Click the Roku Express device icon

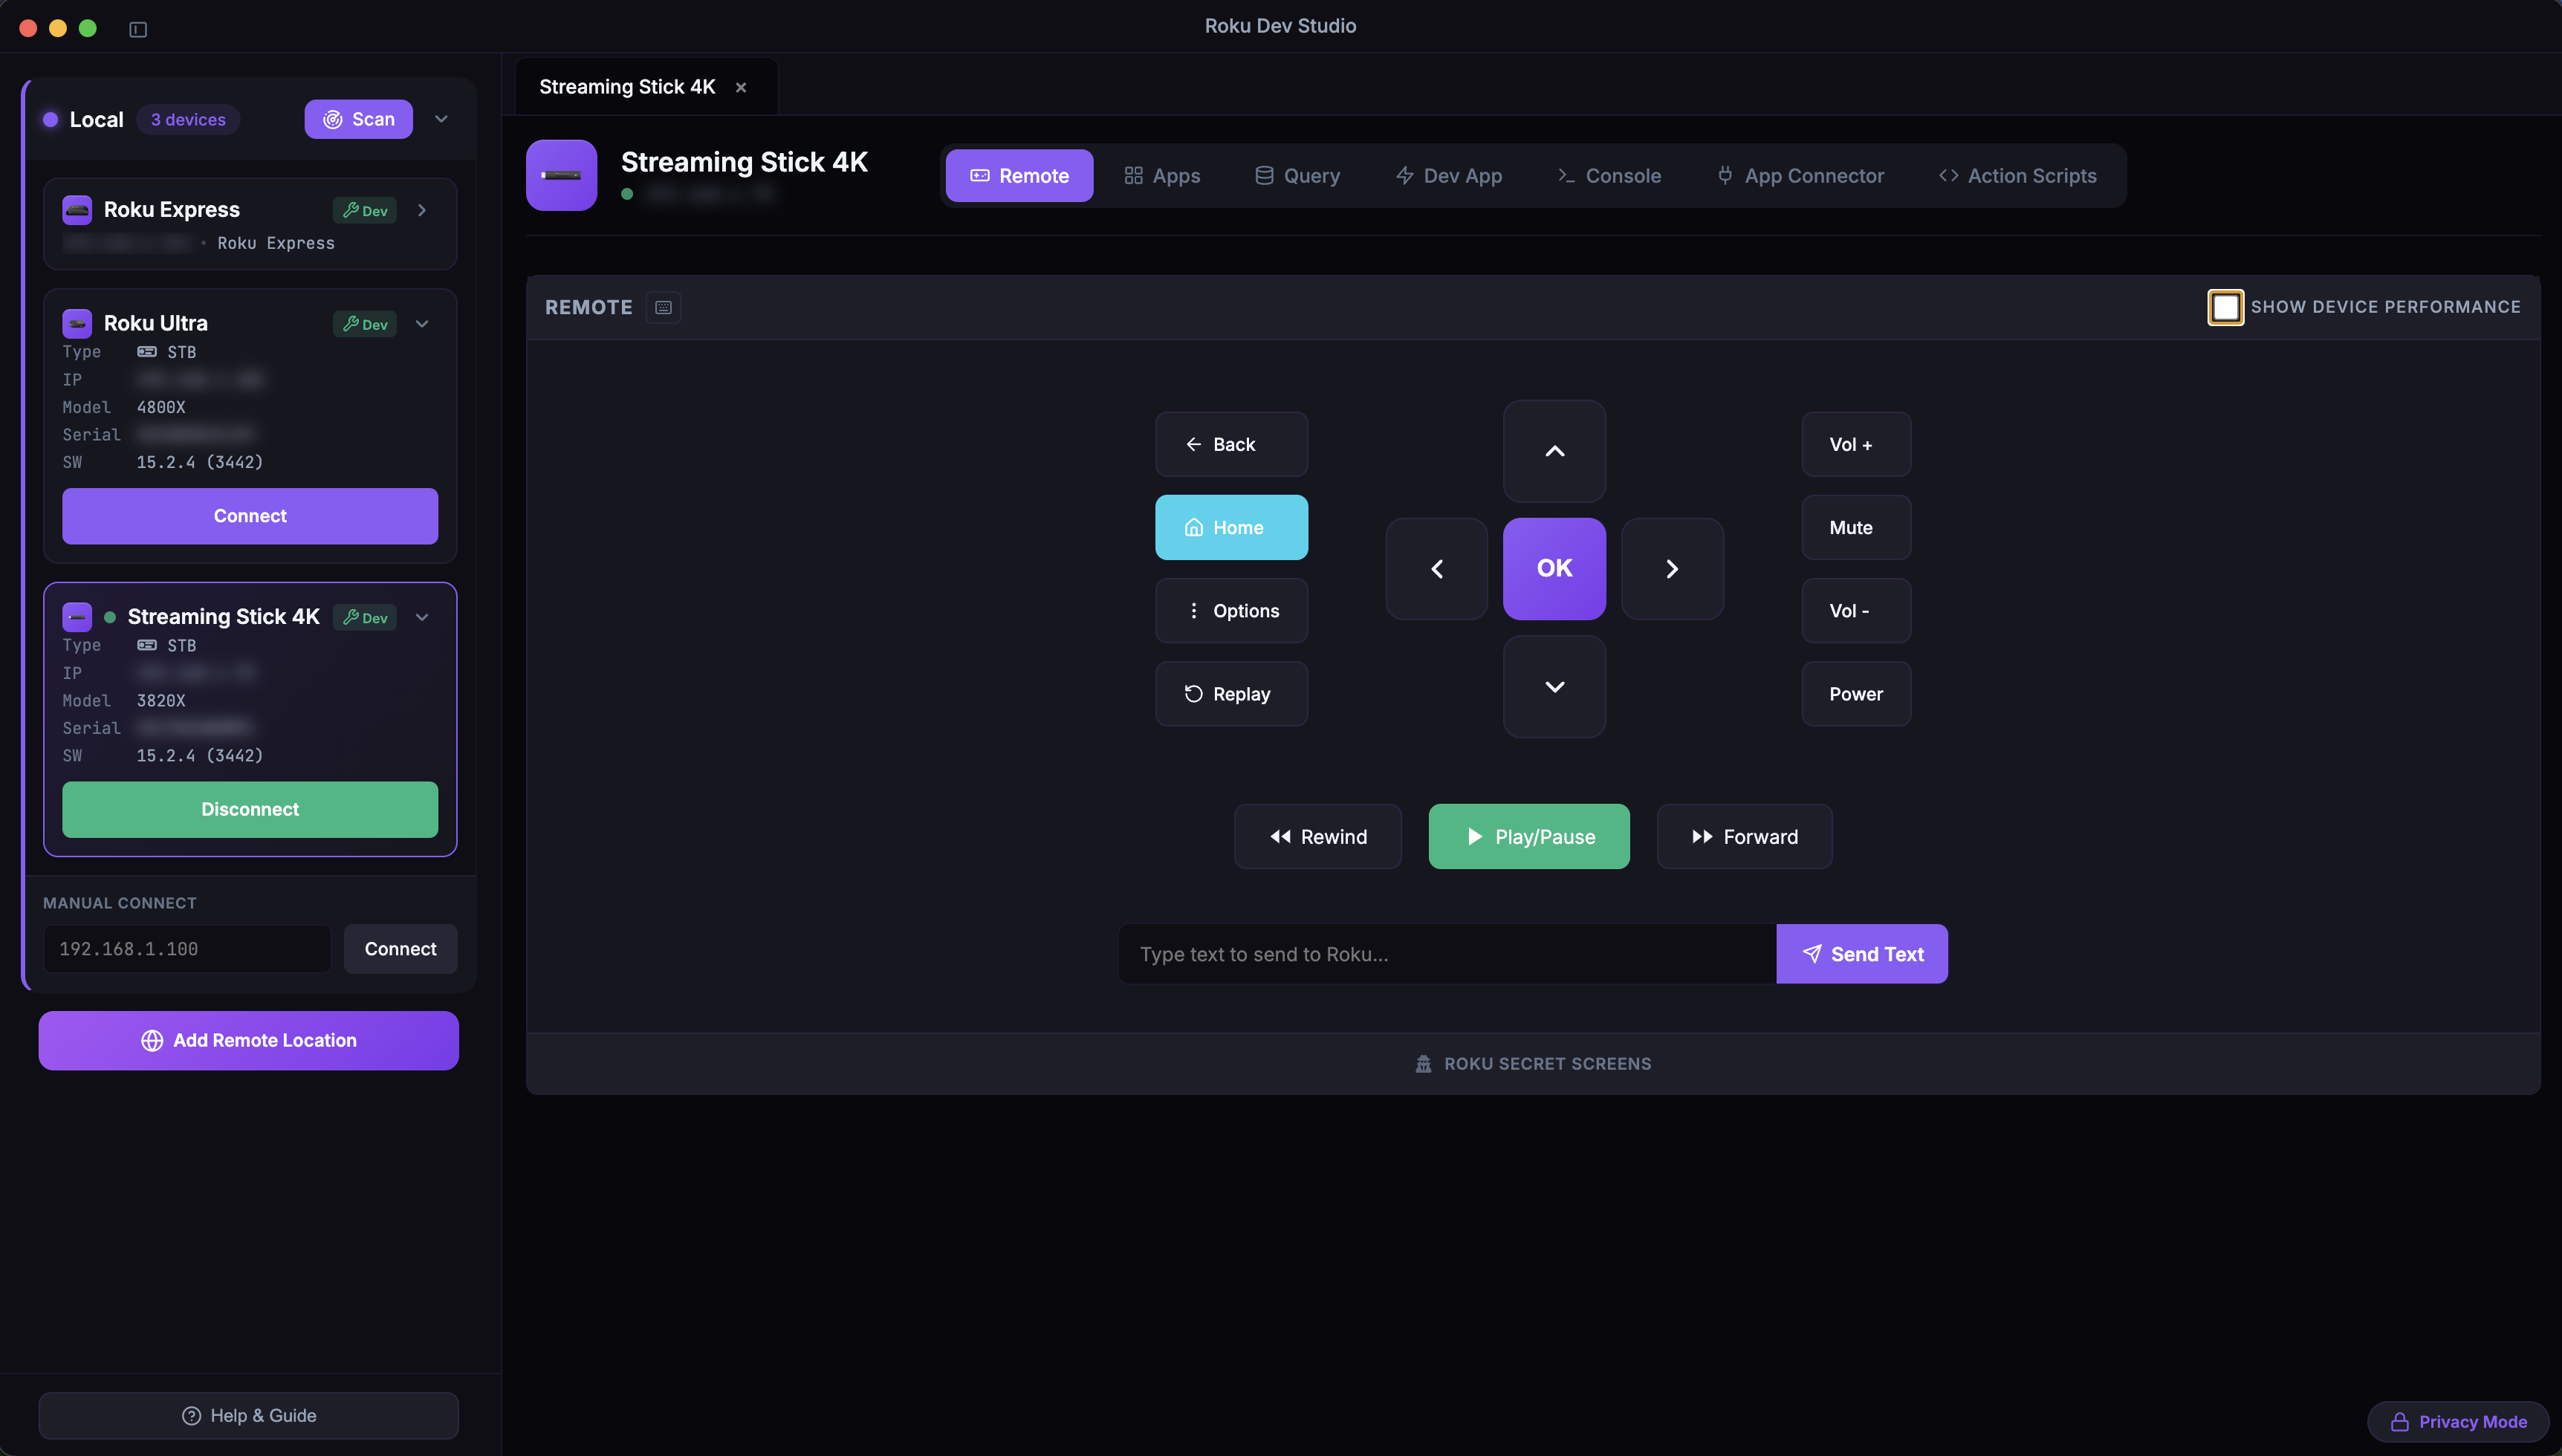(x=77, y=210)
